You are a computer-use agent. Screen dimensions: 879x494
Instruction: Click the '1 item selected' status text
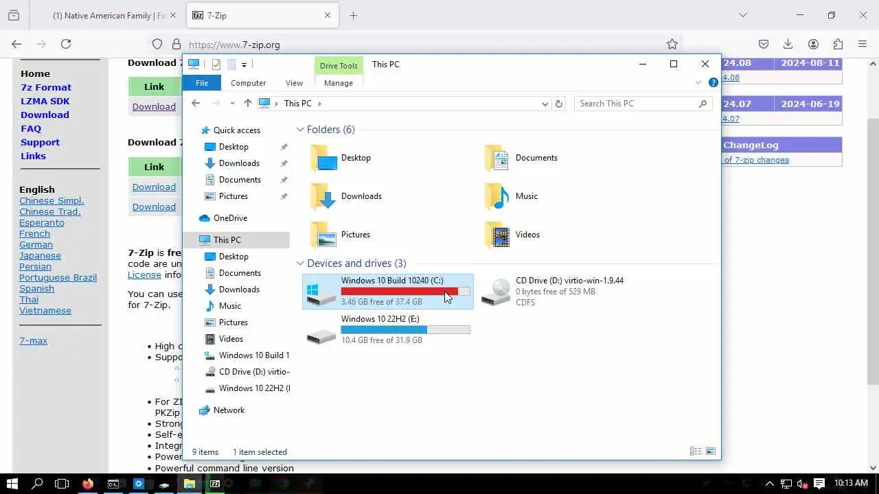260,452
